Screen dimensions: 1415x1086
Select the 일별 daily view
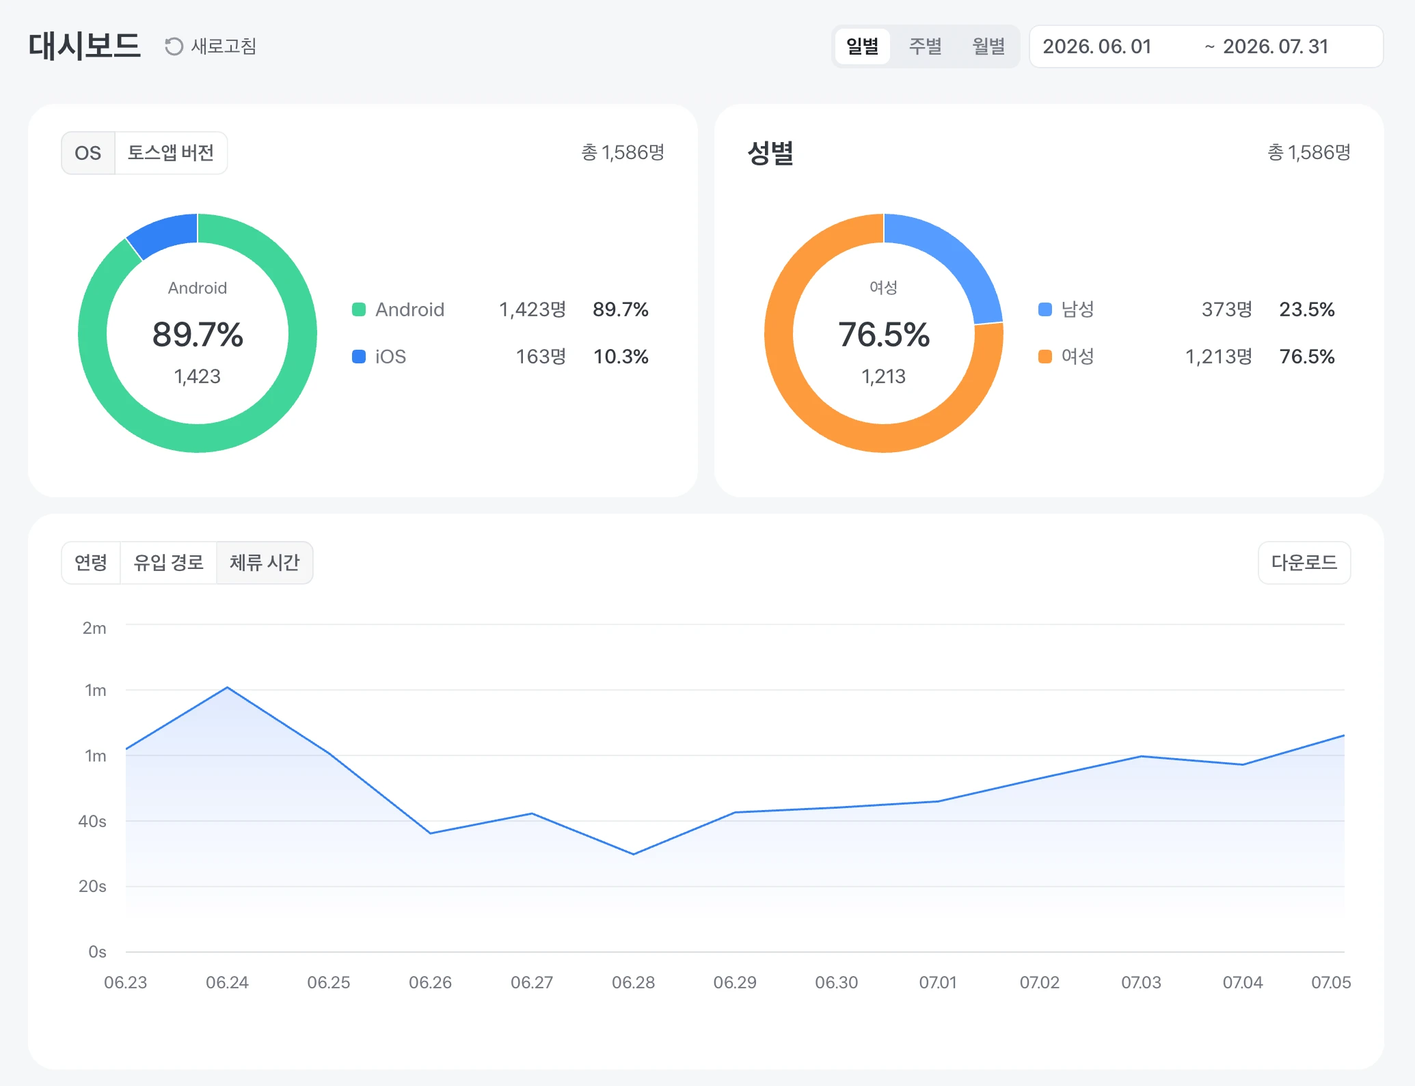[862, 46]
